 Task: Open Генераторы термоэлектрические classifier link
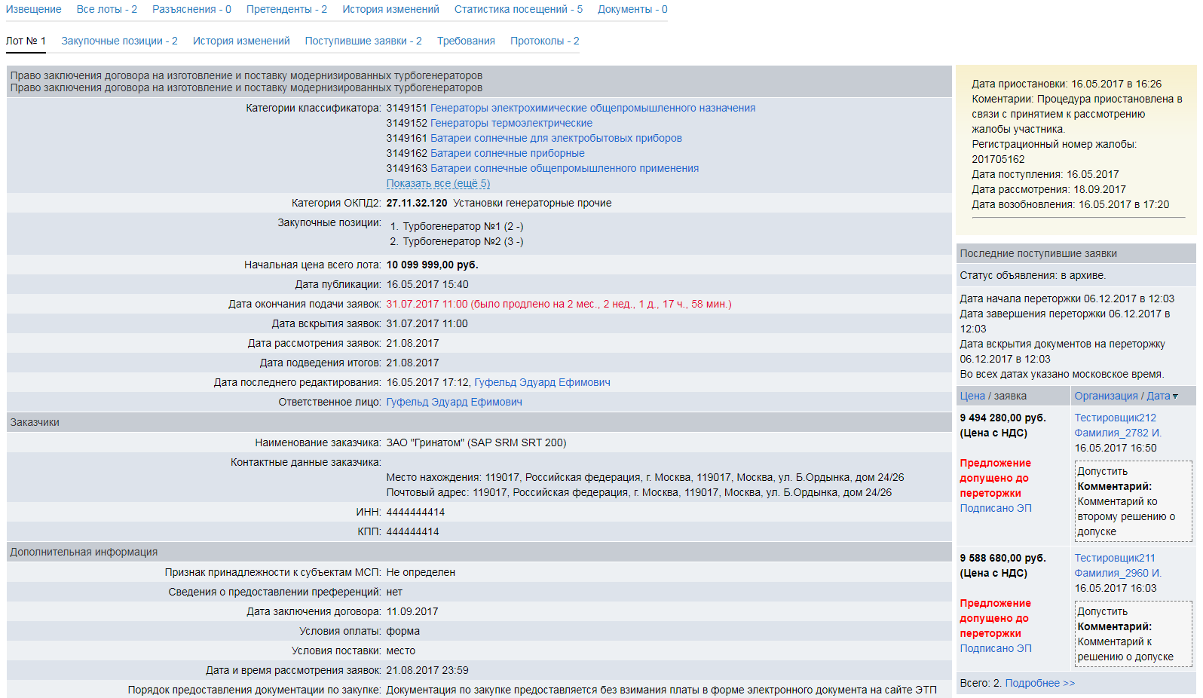[x=510, y=124]
